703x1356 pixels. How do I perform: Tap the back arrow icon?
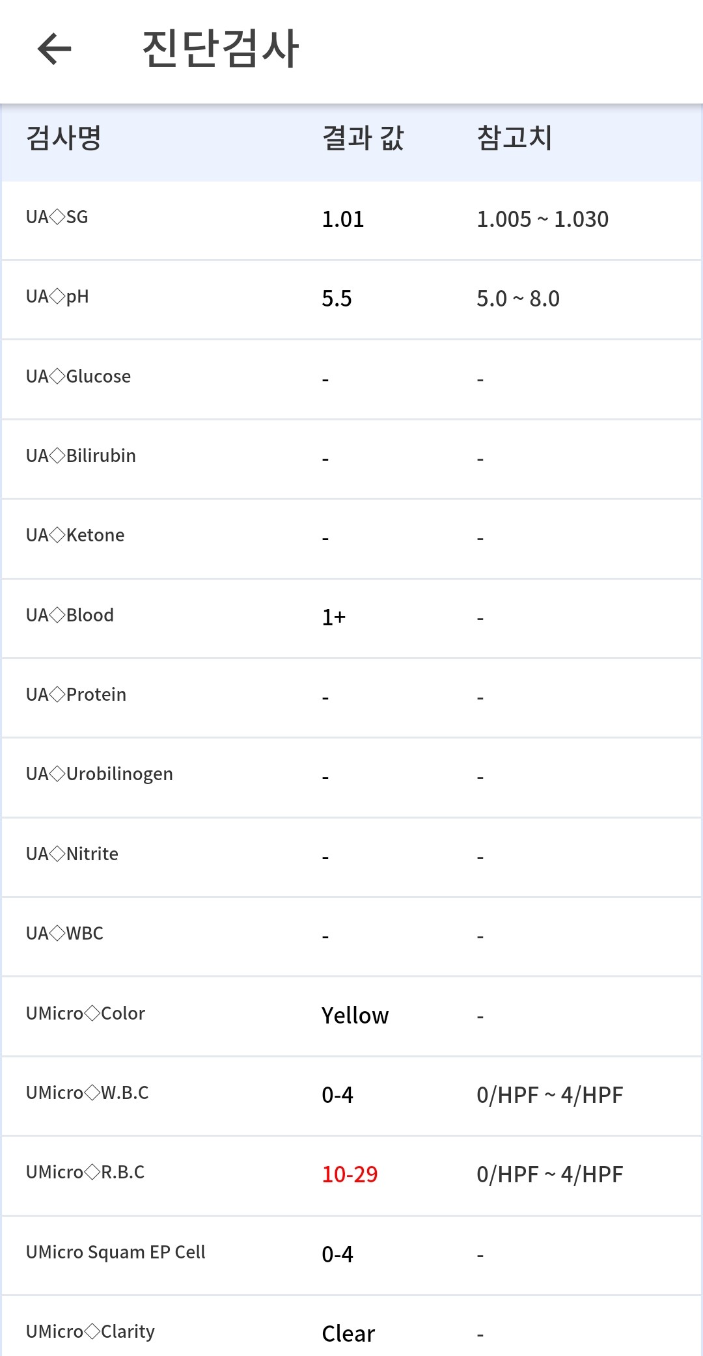(55, 49)
